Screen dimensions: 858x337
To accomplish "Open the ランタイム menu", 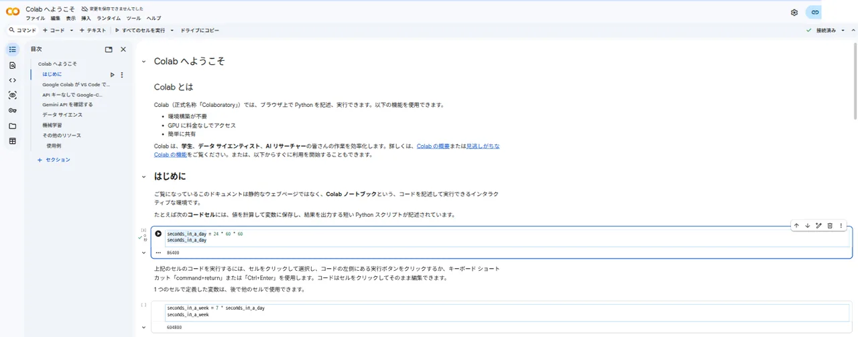I will pos(109,18).
